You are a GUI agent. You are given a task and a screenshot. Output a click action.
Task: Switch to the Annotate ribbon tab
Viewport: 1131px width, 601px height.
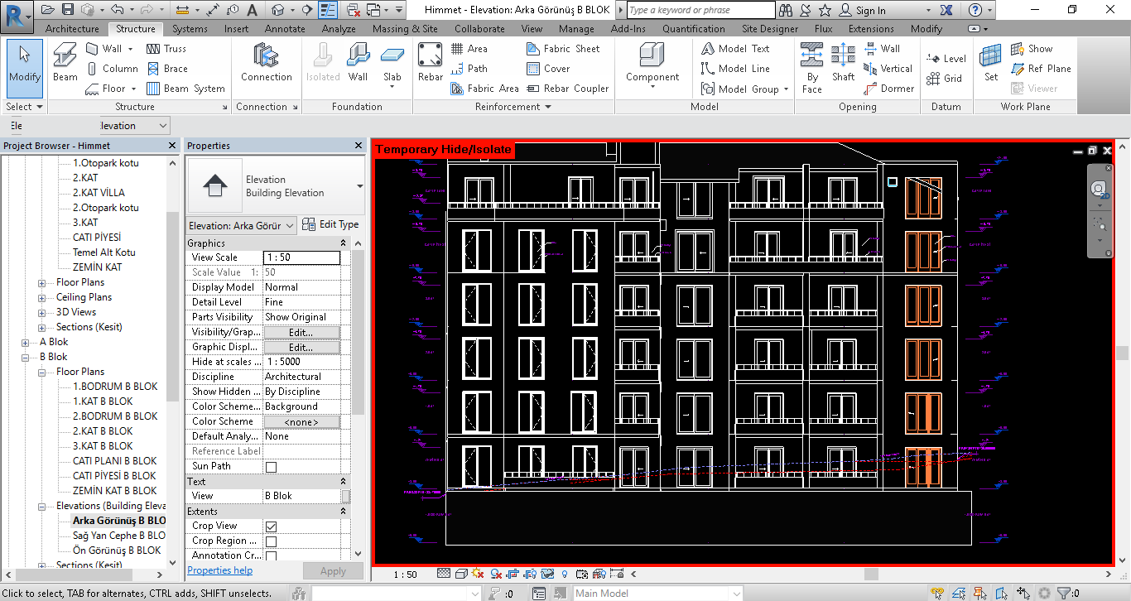pos(285,29)
